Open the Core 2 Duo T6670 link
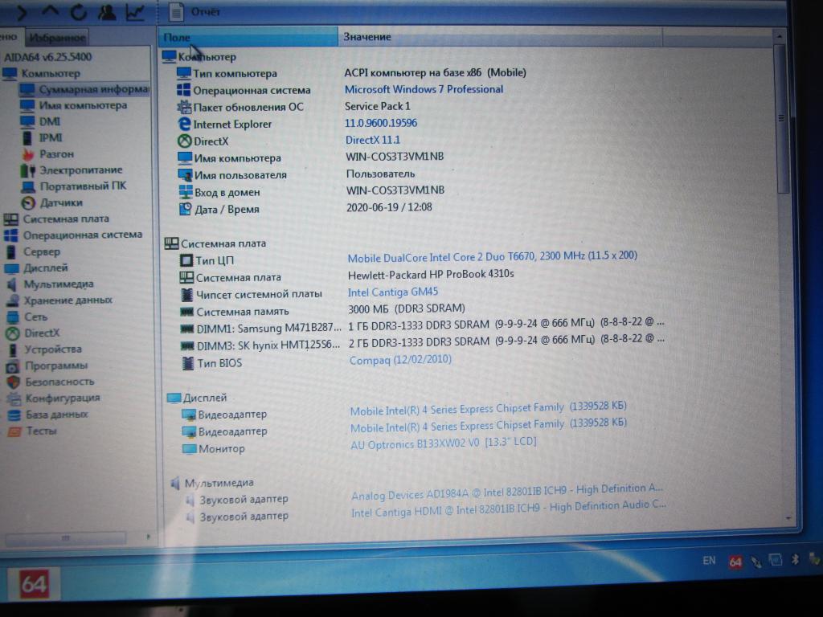Viewport: 823px width, 617px height. (493, 256)
